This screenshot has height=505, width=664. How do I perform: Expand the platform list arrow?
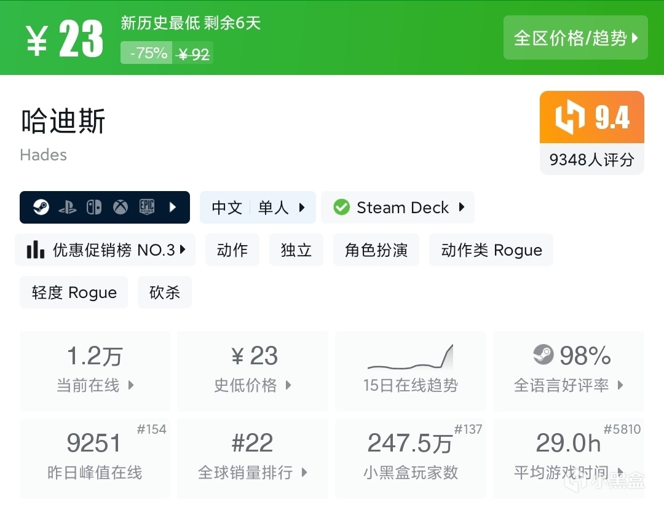click(x=173, y=208)
